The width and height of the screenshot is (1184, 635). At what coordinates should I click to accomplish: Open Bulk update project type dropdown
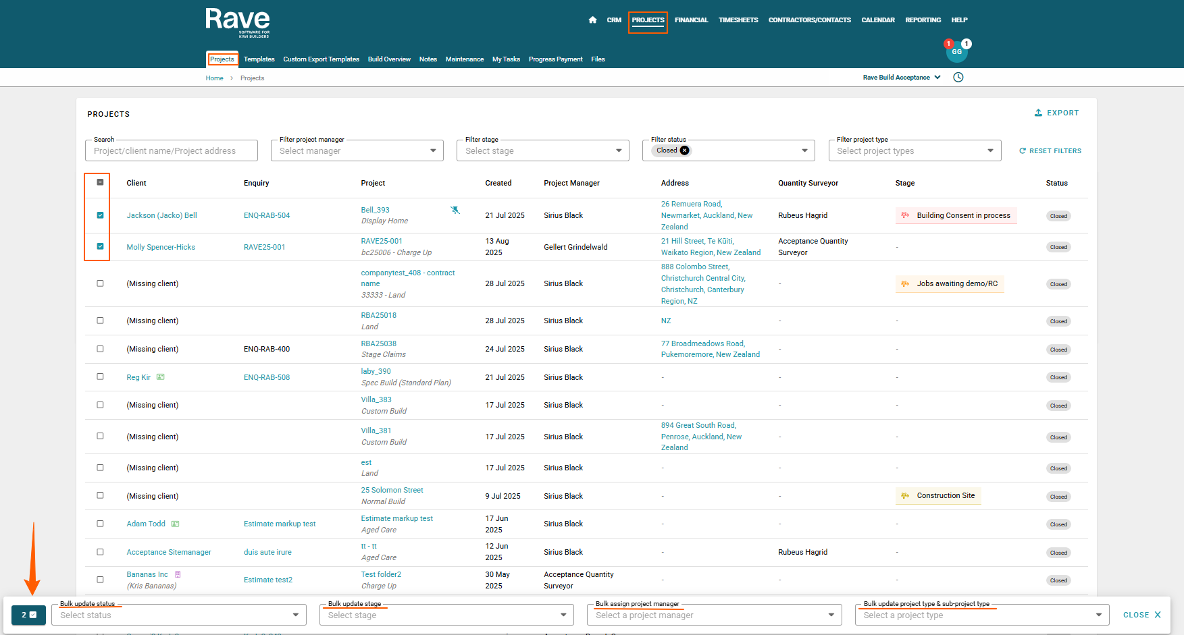982,615
